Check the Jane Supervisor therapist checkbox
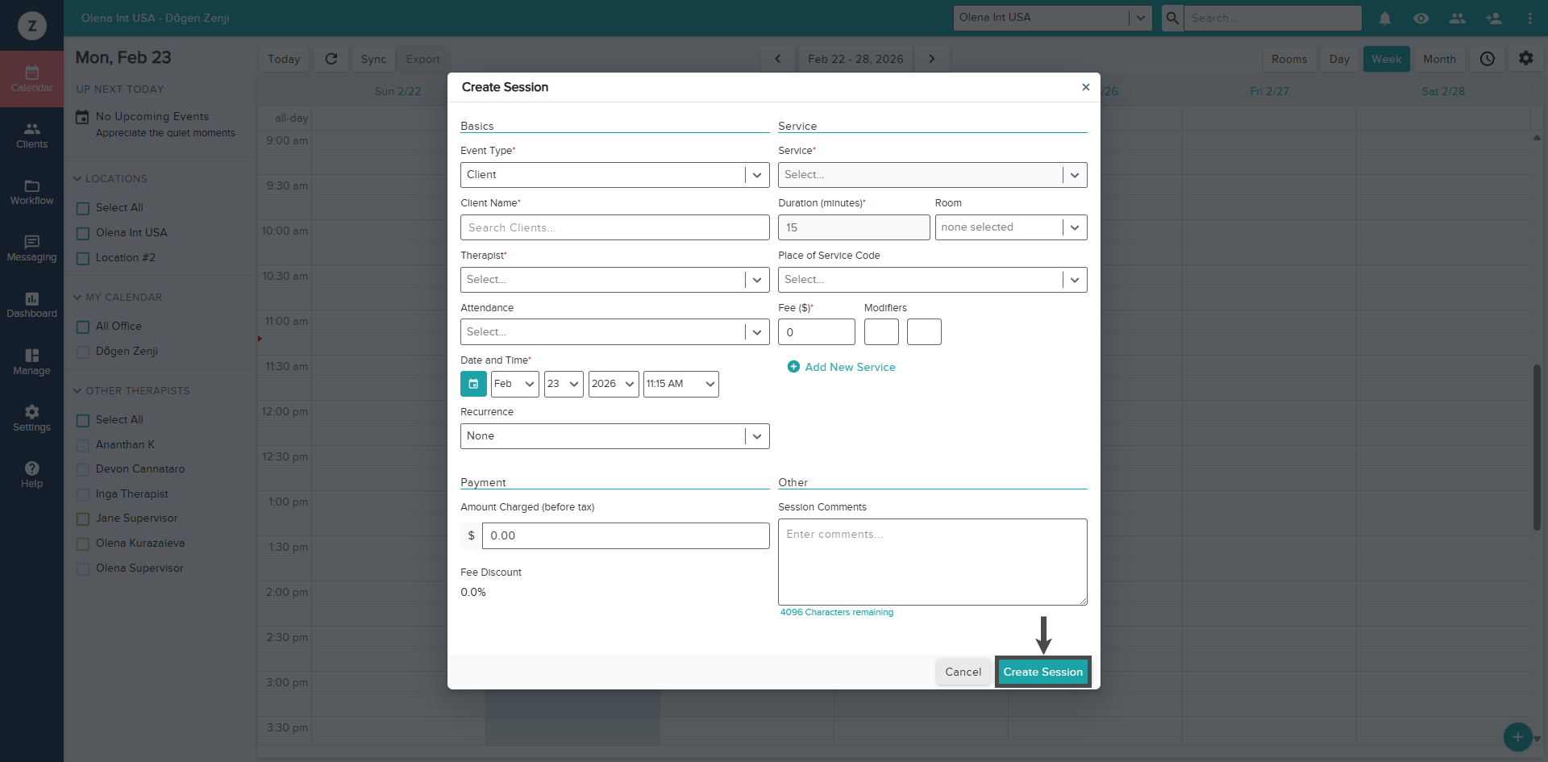 tap(83, 519)
